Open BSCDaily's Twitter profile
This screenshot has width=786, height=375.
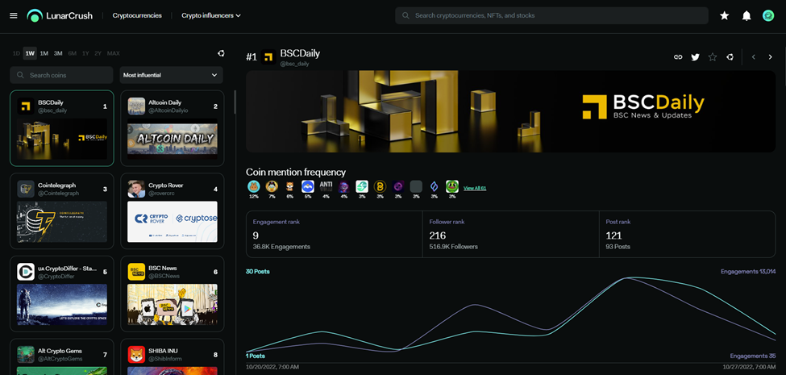[x=695, y=57]
